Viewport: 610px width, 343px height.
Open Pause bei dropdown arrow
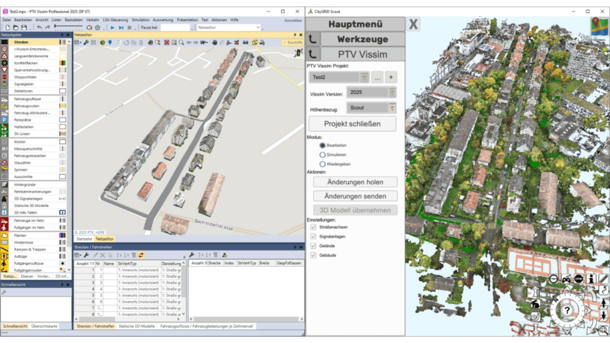[192, 28]
